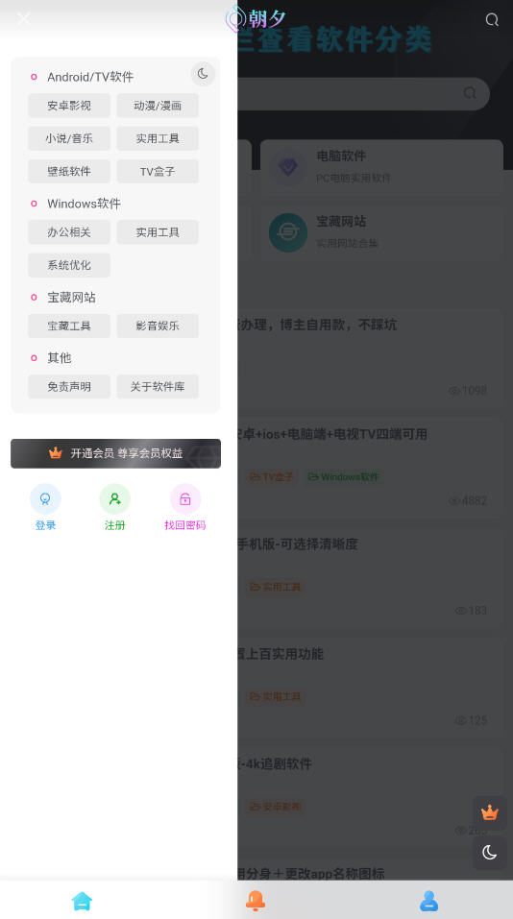The height and width of the screenshot is (919, 513).
Task: Open the search icon at top right
Action: coord(492,20)
